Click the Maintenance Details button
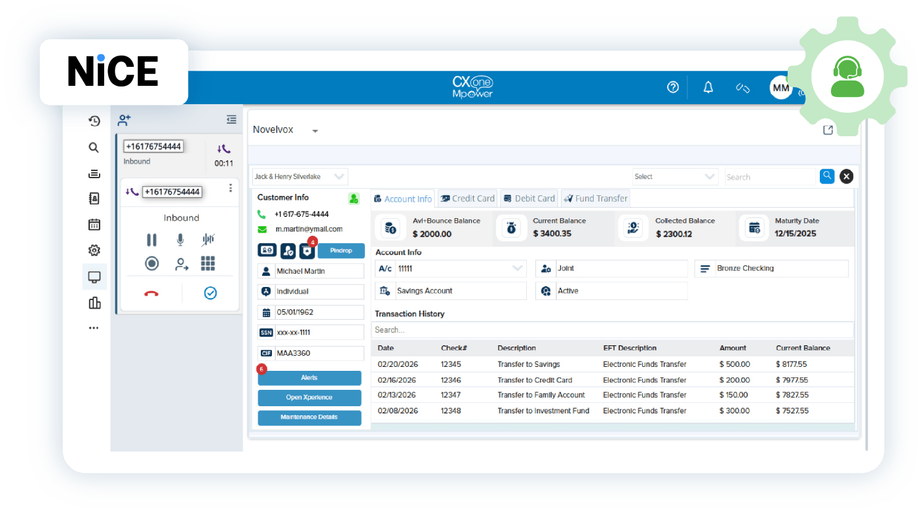 click(x=309, y=417)
